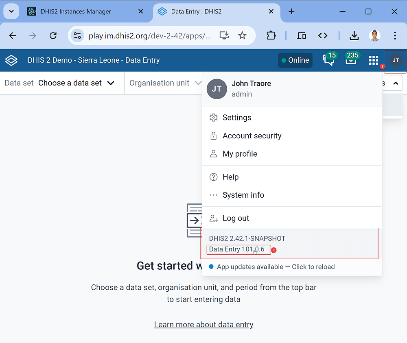Open System info menu item

pyautogui.click(x=292, y=195)
